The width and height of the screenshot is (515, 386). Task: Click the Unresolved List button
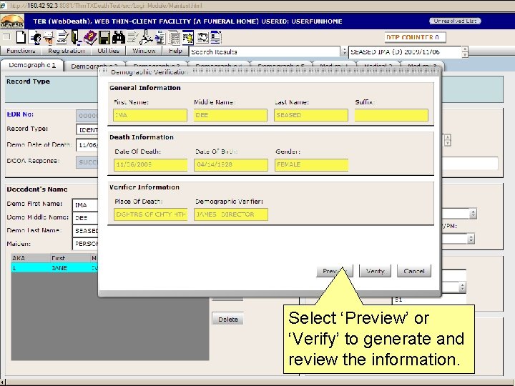[x=455, y=21]
